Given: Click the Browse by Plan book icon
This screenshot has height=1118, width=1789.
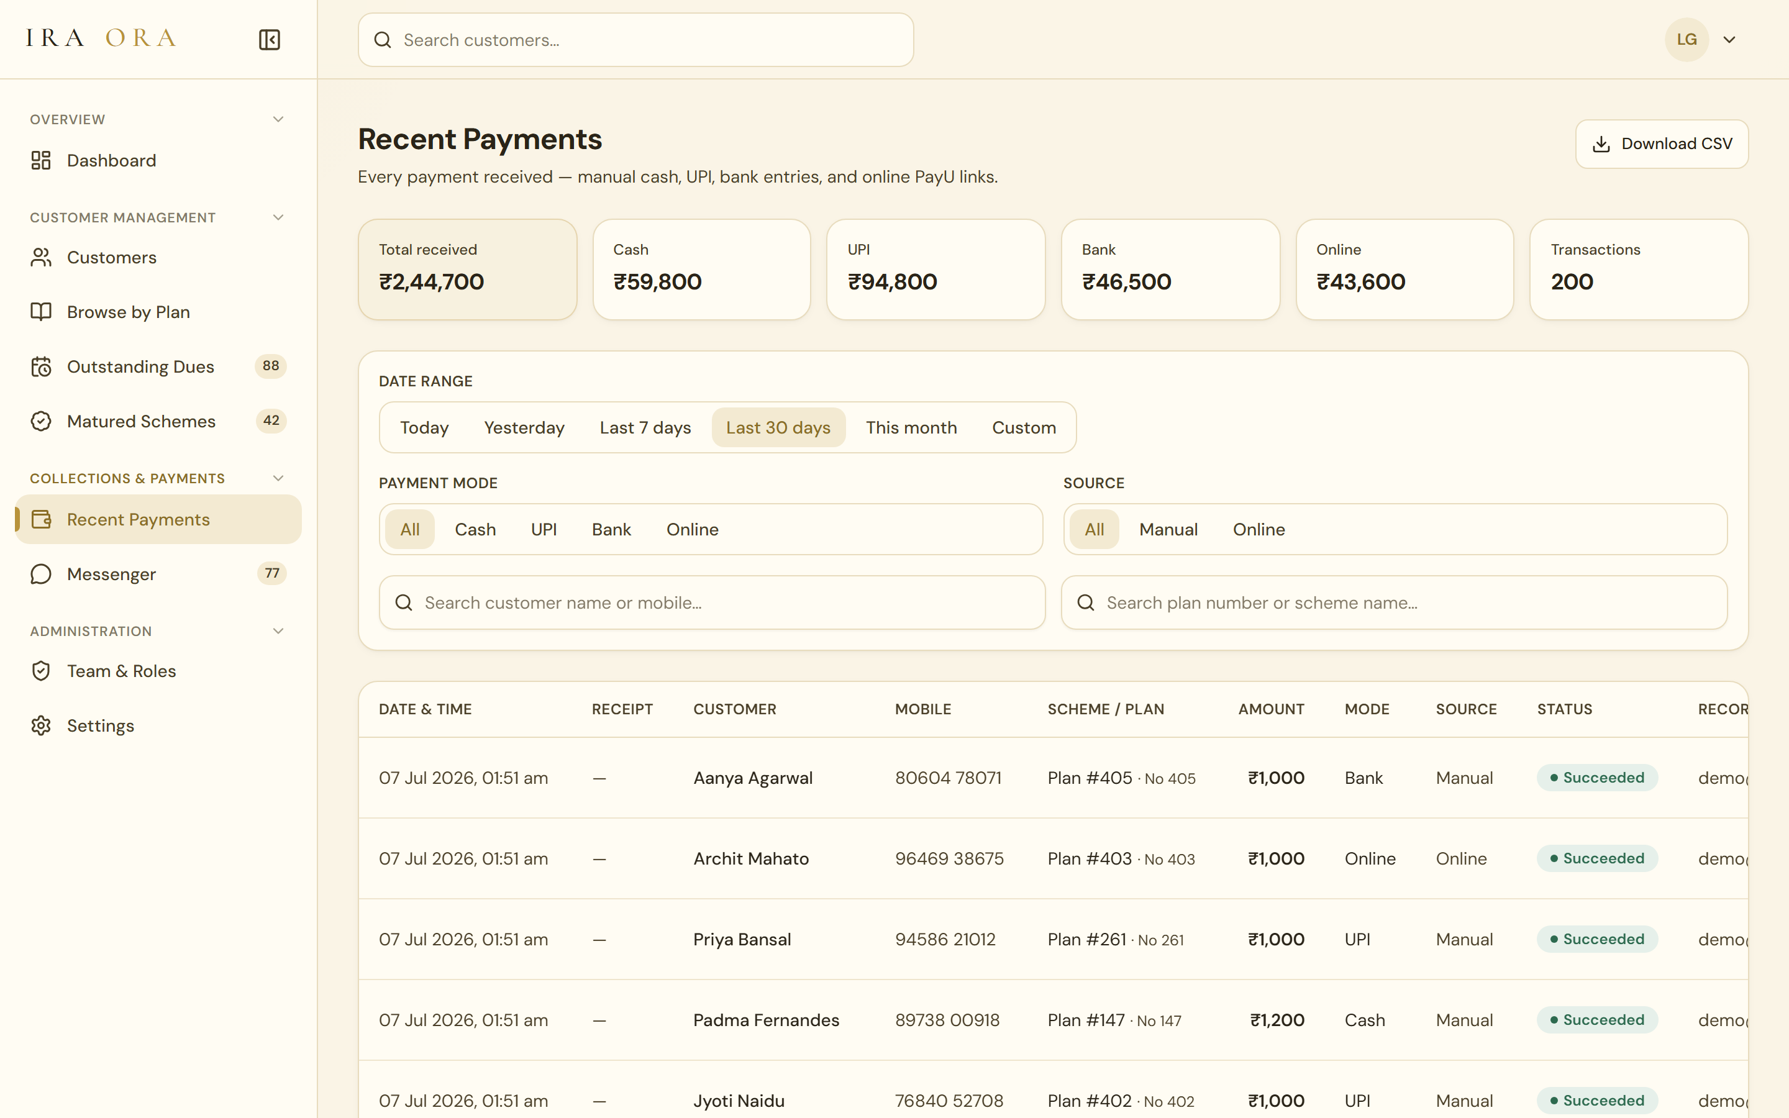Looking at the screenshot, I should point(40,312).
